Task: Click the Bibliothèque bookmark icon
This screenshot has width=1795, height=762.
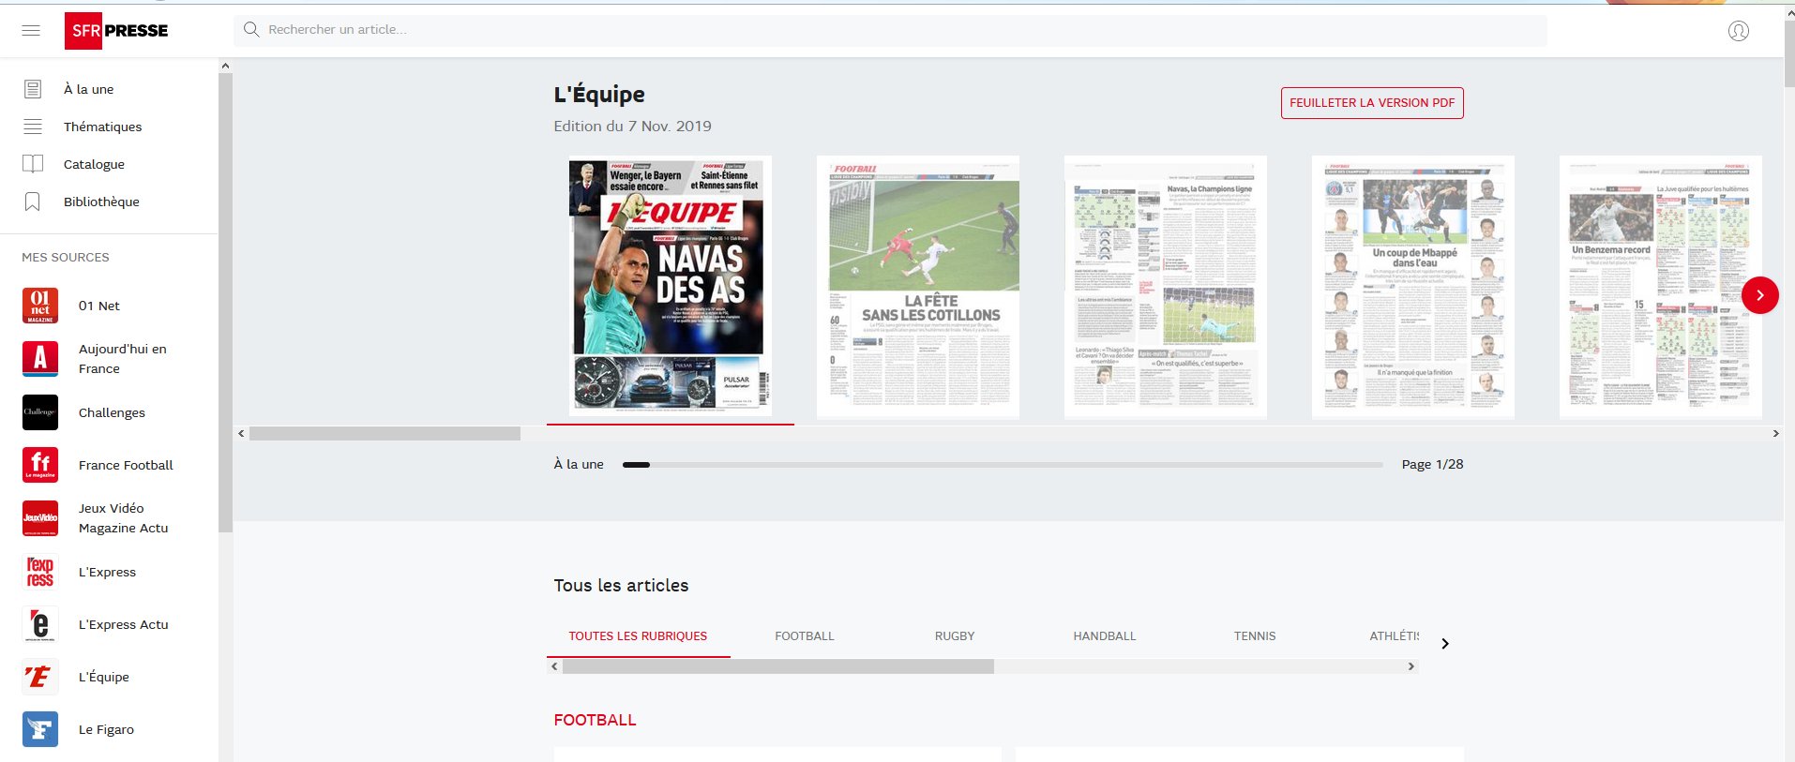Action: click(33, 202)
